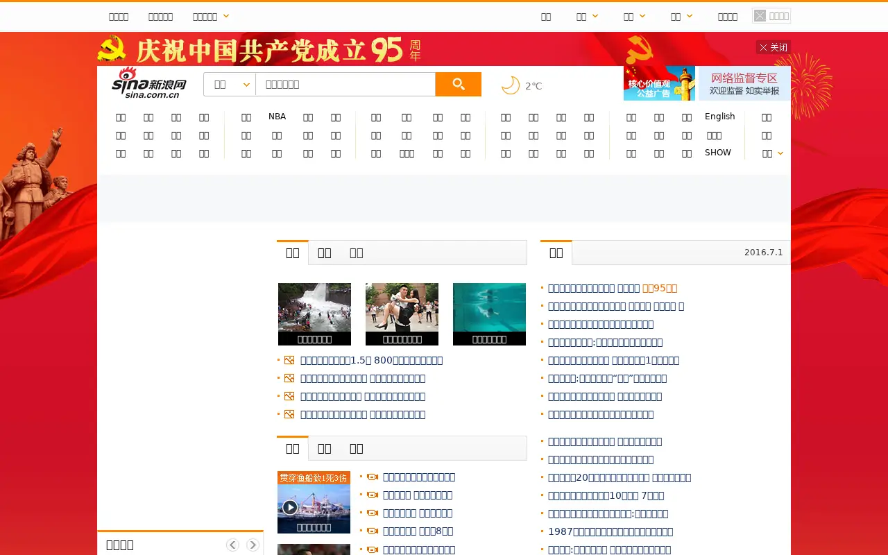Open the headline containing '10' and '7'
888x555 pixels.
tap(606, 495)
